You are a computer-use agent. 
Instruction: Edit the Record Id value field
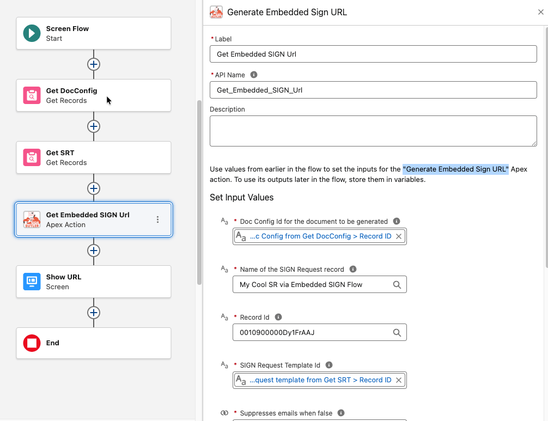tap(319, 333)
